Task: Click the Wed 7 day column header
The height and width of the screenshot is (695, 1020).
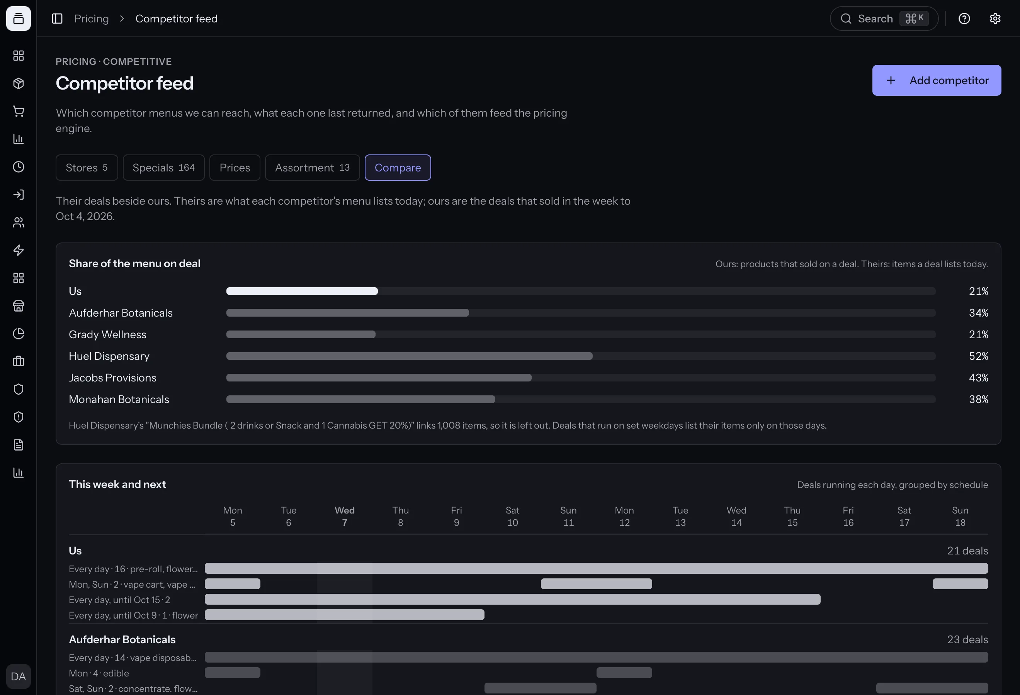Action: click(x=345, y=516)
